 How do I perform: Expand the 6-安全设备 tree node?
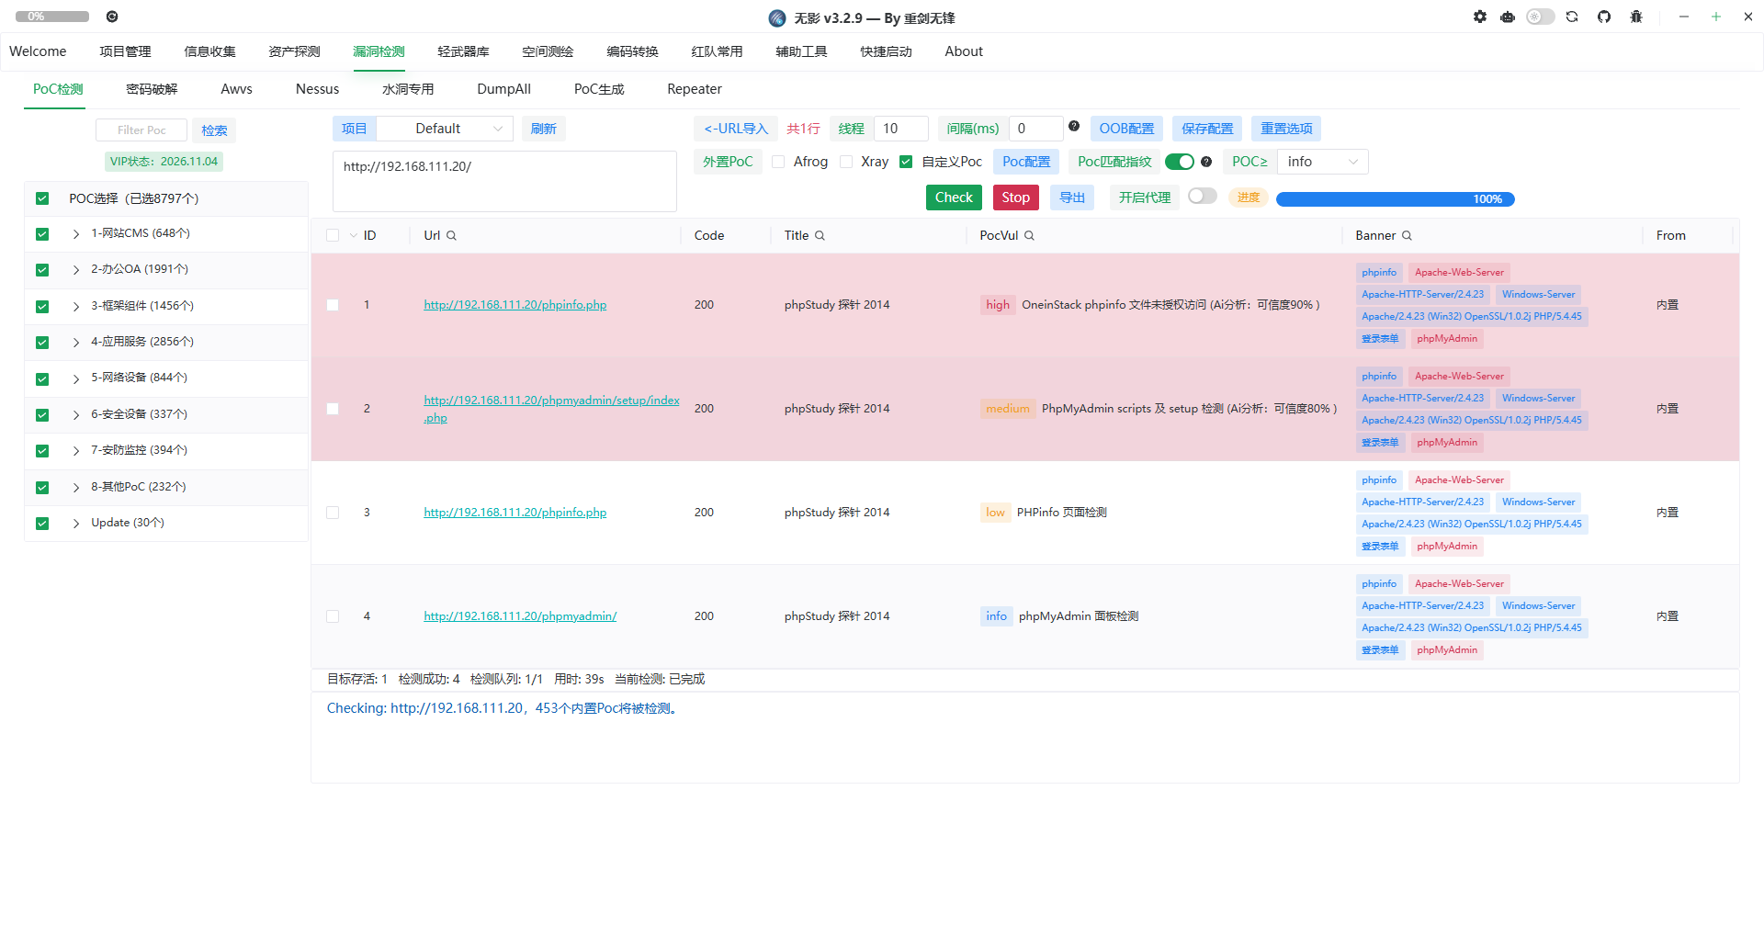[x=76, y=415]
